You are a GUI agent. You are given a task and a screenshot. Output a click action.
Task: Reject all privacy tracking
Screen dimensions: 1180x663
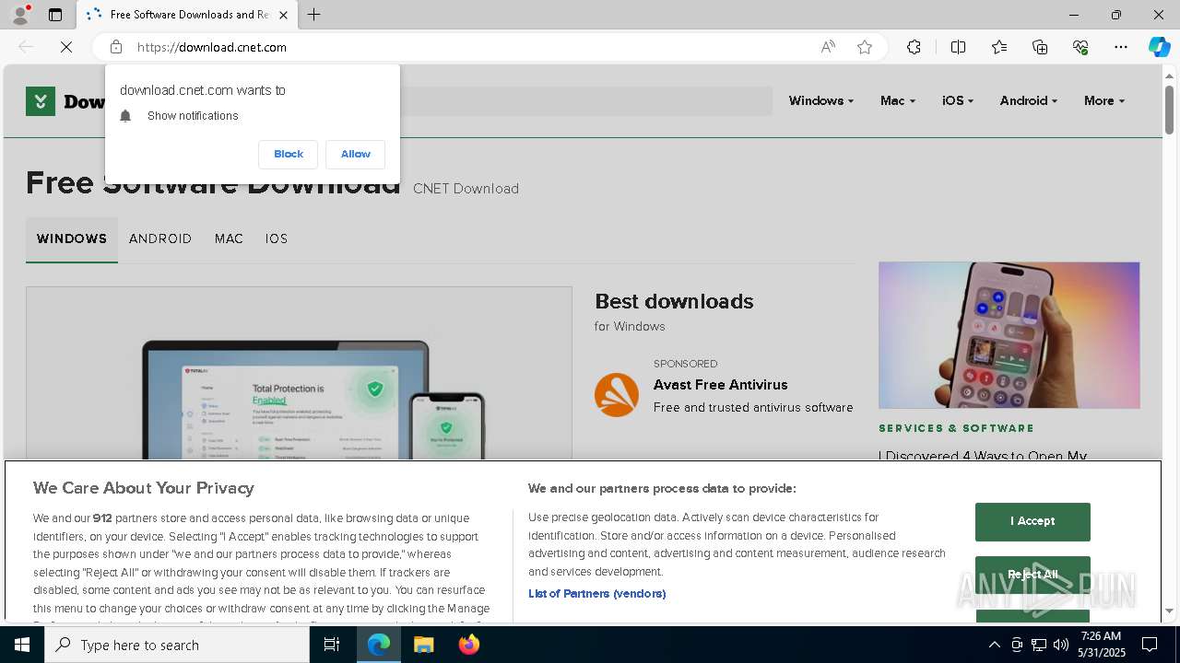[x=1032, y=575]
